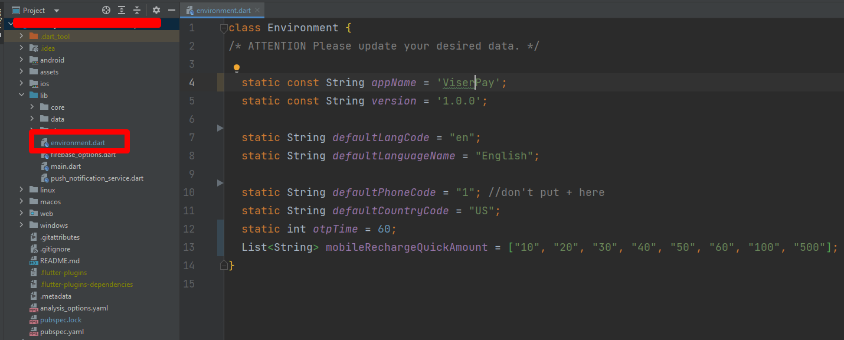The width and height of the screenshot is (844, 340).
Task: Collapse the lib folder
Action: point(22,95)
